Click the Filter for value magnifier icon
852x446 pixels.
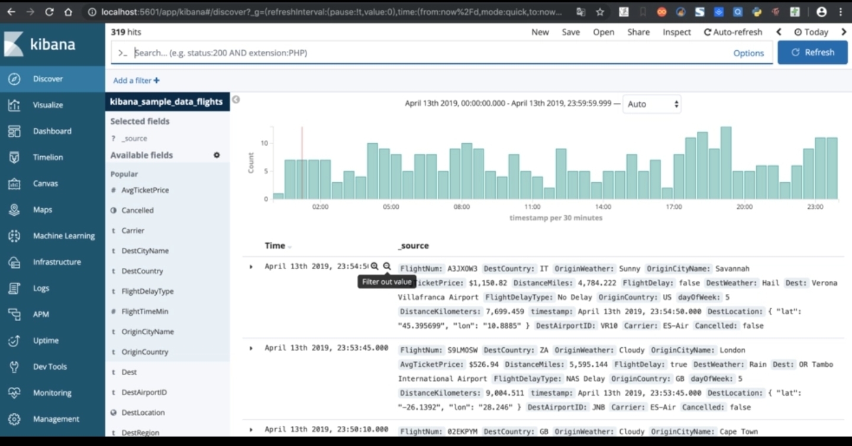[x=375, y=267]
